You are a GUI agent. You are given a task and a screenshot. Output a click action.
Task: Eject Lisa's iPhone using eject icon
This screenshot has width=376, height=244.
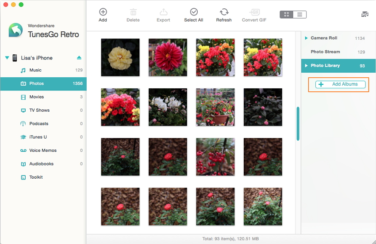[79, 58]
